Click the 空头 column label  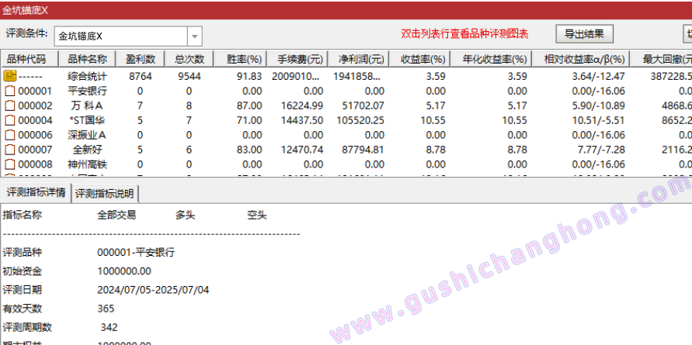click(257, 215)
